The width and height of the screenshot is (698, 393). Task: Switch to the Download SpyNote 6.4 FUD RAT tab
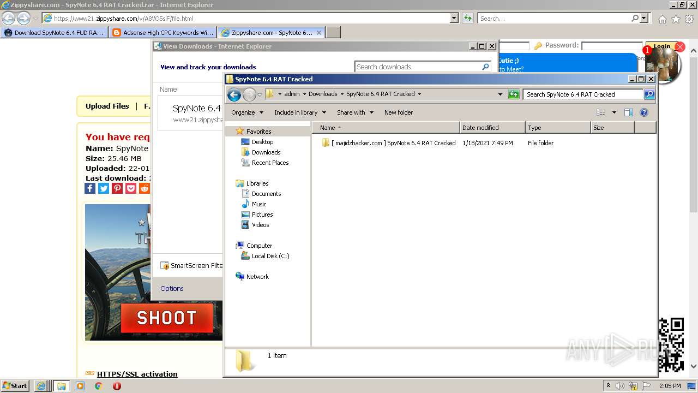click(54, 33)
